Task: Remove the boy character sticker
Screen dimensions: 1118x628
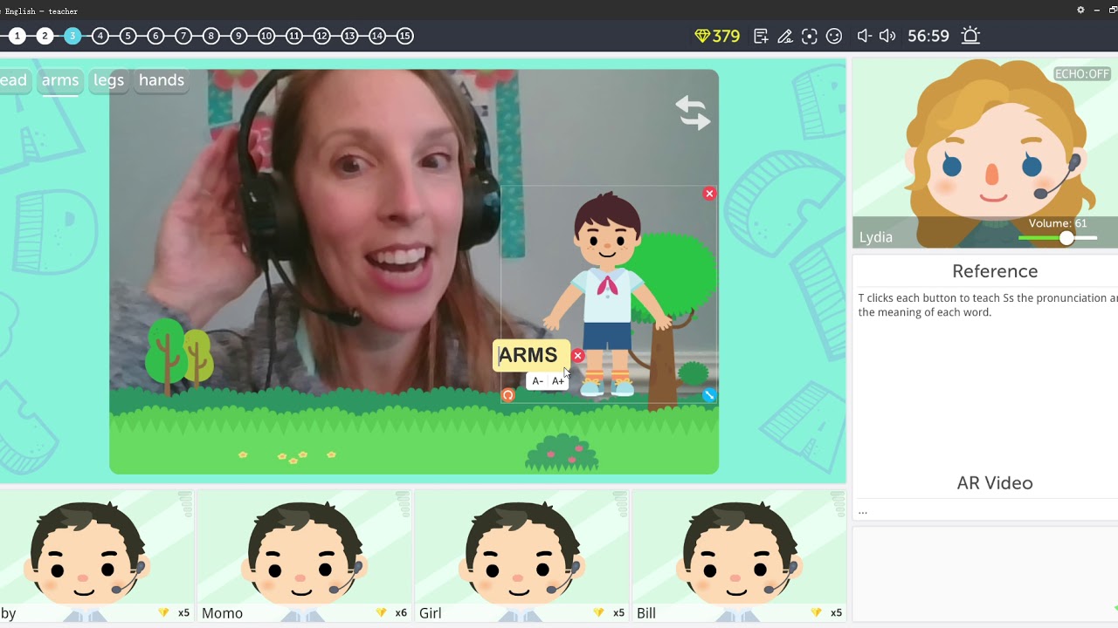Action: [709, 194]
